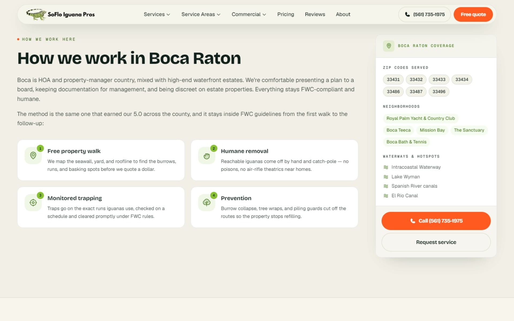This screenshot has width=514, height=321.
Task: Click the SoFlo Iguana Pros iguana logo
Action: [x=61, y=14]
